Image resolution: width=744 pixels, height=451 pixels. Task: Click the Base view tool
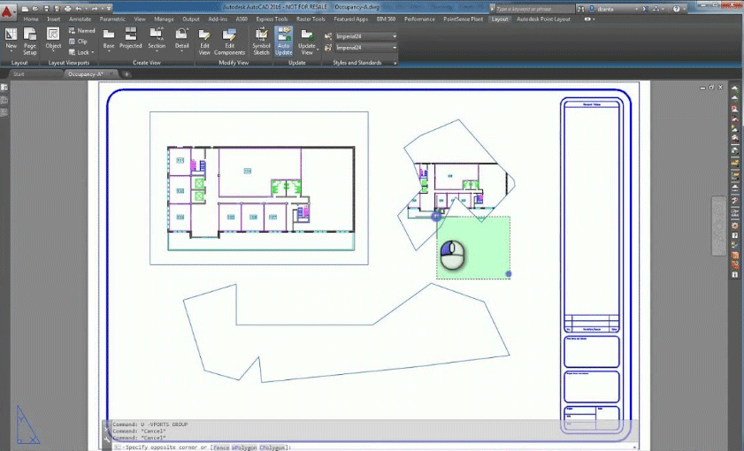pos(109,39)
